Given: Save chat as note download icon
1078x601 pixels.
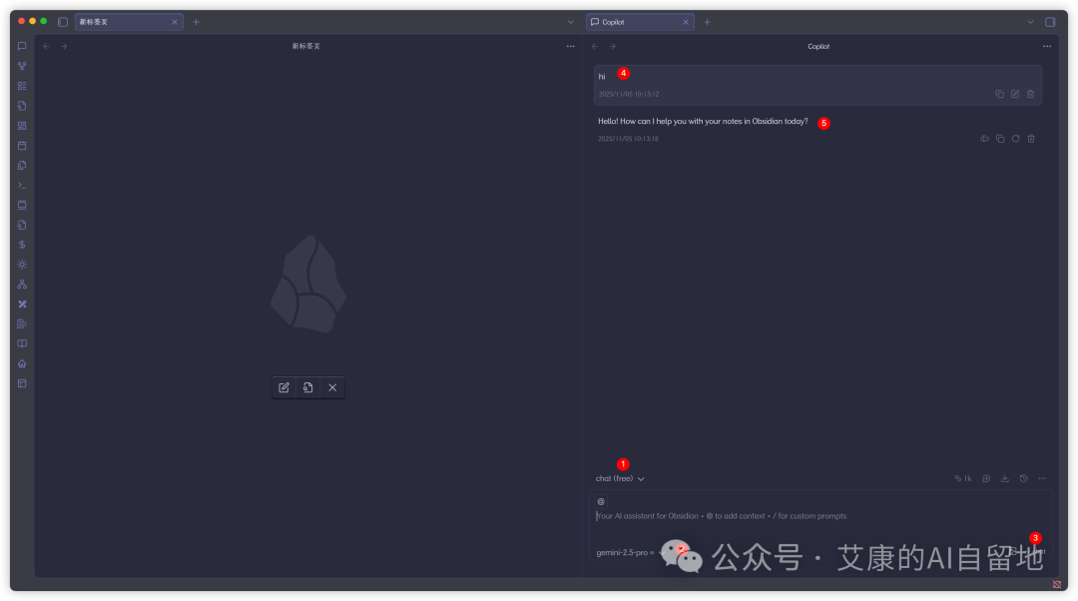Looking at the screenshot, I should pos(1005,478).
